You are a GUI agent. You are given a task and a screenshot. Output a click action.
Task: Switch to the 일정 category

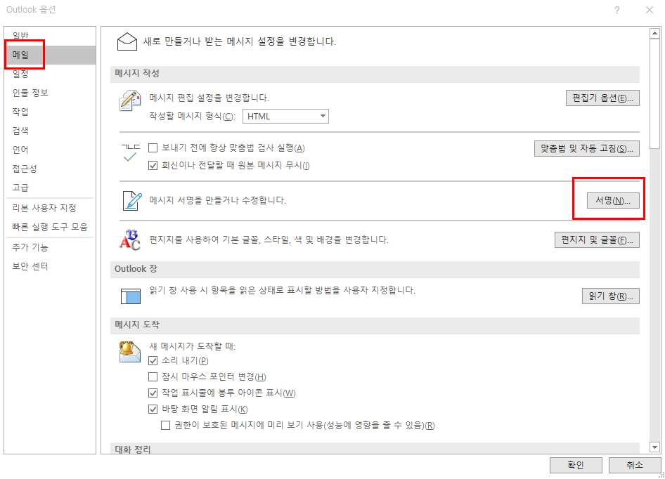tap(50, 74)
